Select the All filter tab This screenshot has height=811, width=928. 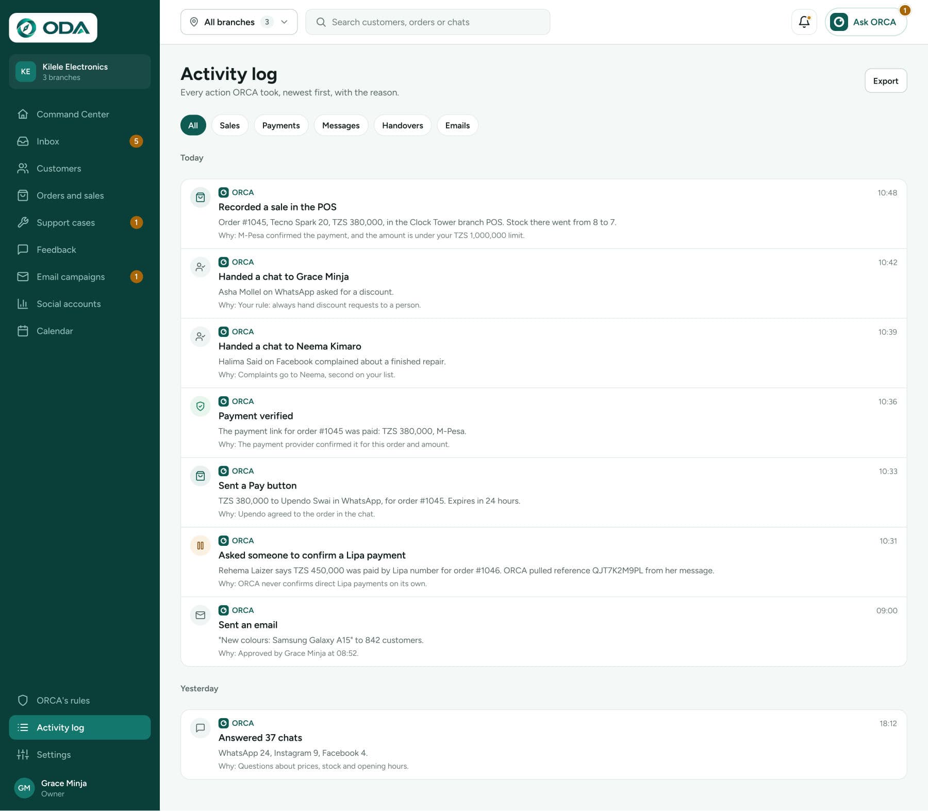(193, 125)
